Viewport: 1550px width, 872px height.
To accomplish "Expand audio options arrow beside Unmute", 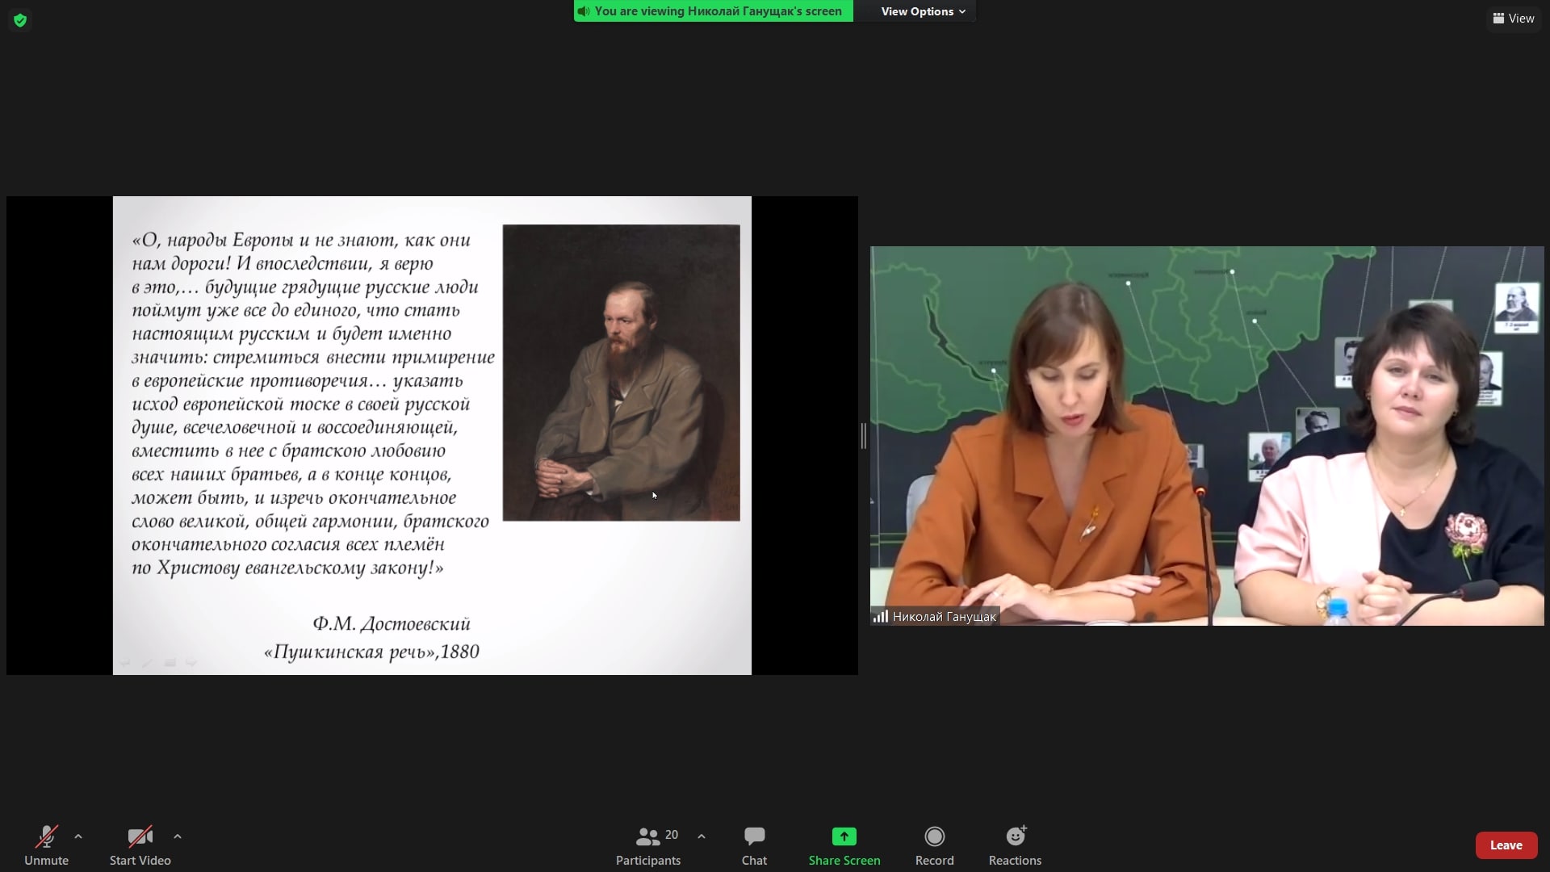I will 78,836.
